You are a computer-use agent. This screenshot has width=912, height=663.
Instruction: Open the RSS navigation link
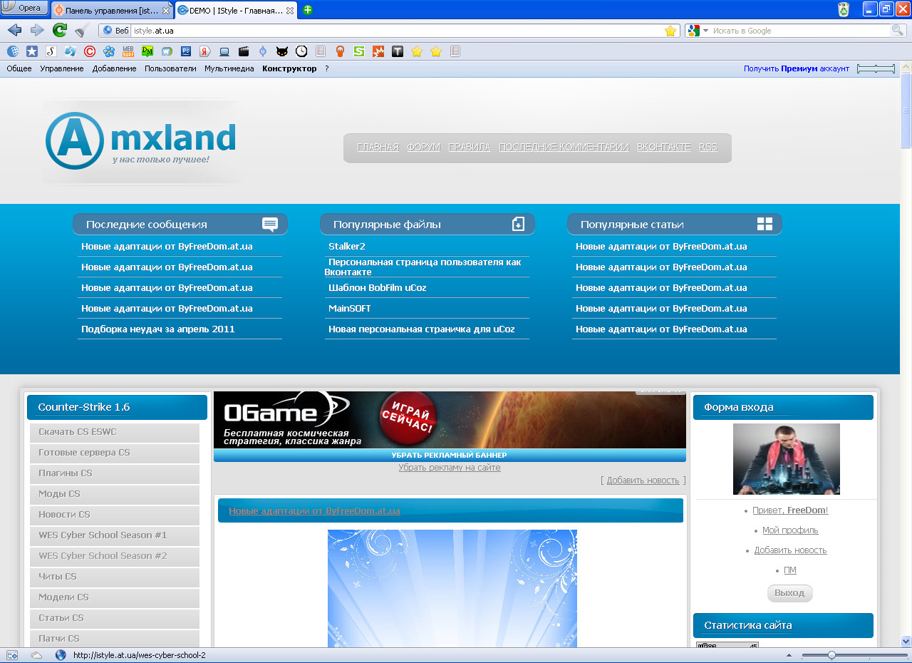[708, 147]
